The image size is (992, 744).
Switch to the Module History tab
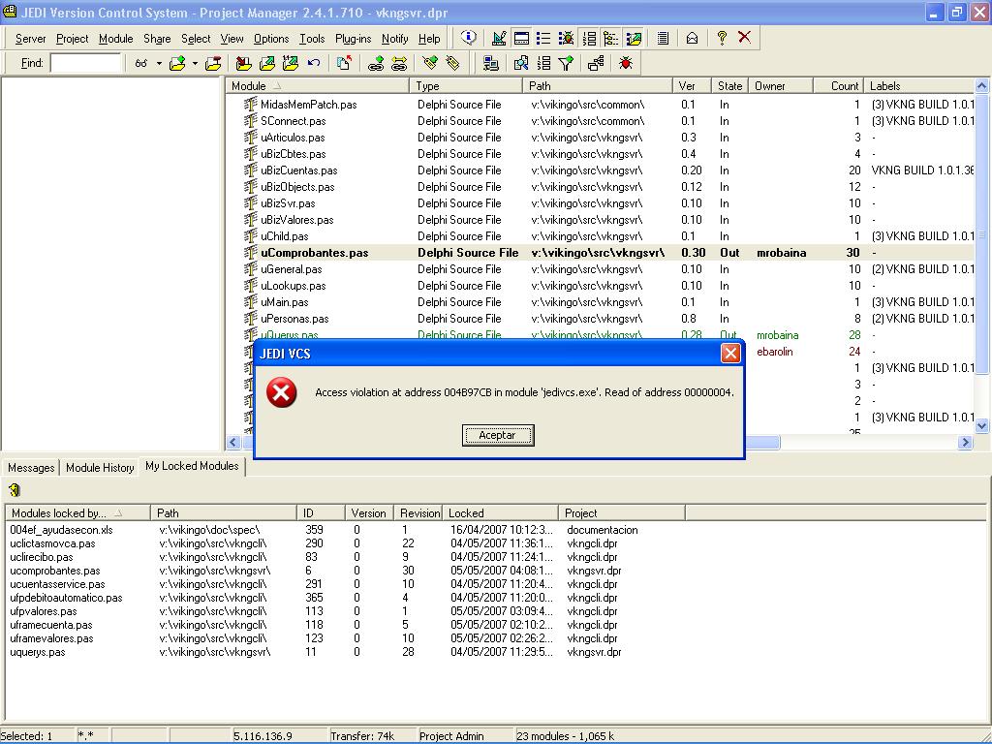coord(100,467)
